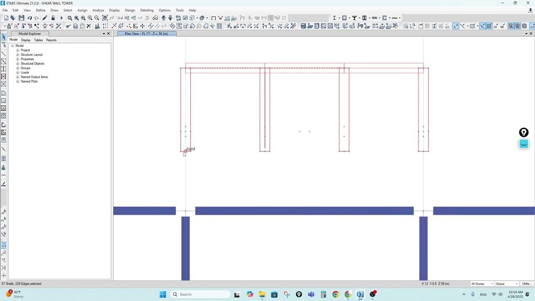Open the All Stories dropdown

coord(482,284)
